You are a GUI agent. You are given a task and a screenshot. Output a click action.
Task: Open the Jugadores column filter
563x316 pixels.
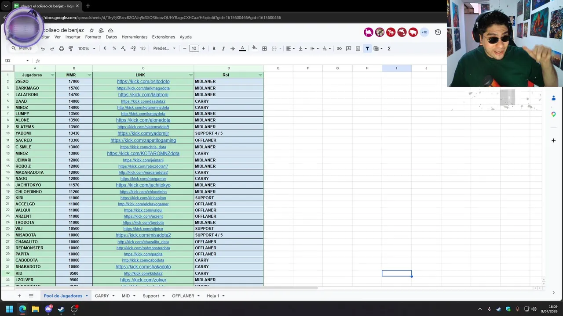pos(52,75)
